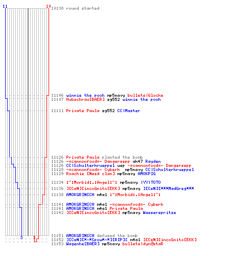Screen dimensions: 230x256
Task: Click '][CsN][incoGnito[EKK]' at 11:36
Action: [93, 188]
